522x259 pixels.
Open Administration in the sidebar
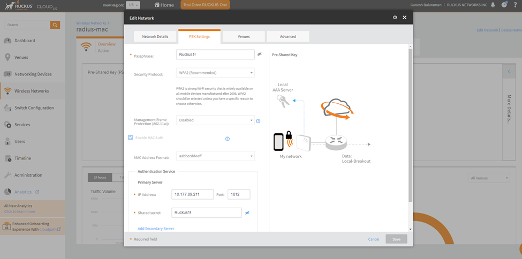[28, 175]
